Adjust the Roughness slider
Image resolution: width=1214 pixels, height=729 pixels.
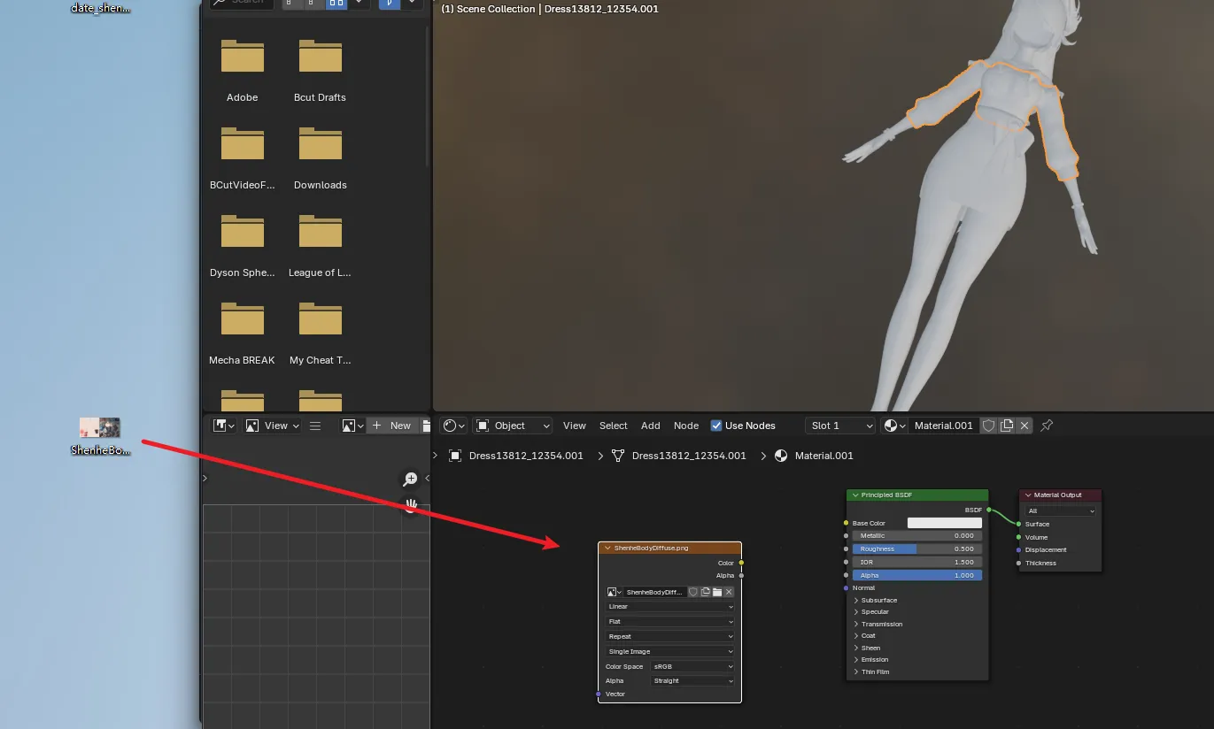pos(917,549)
